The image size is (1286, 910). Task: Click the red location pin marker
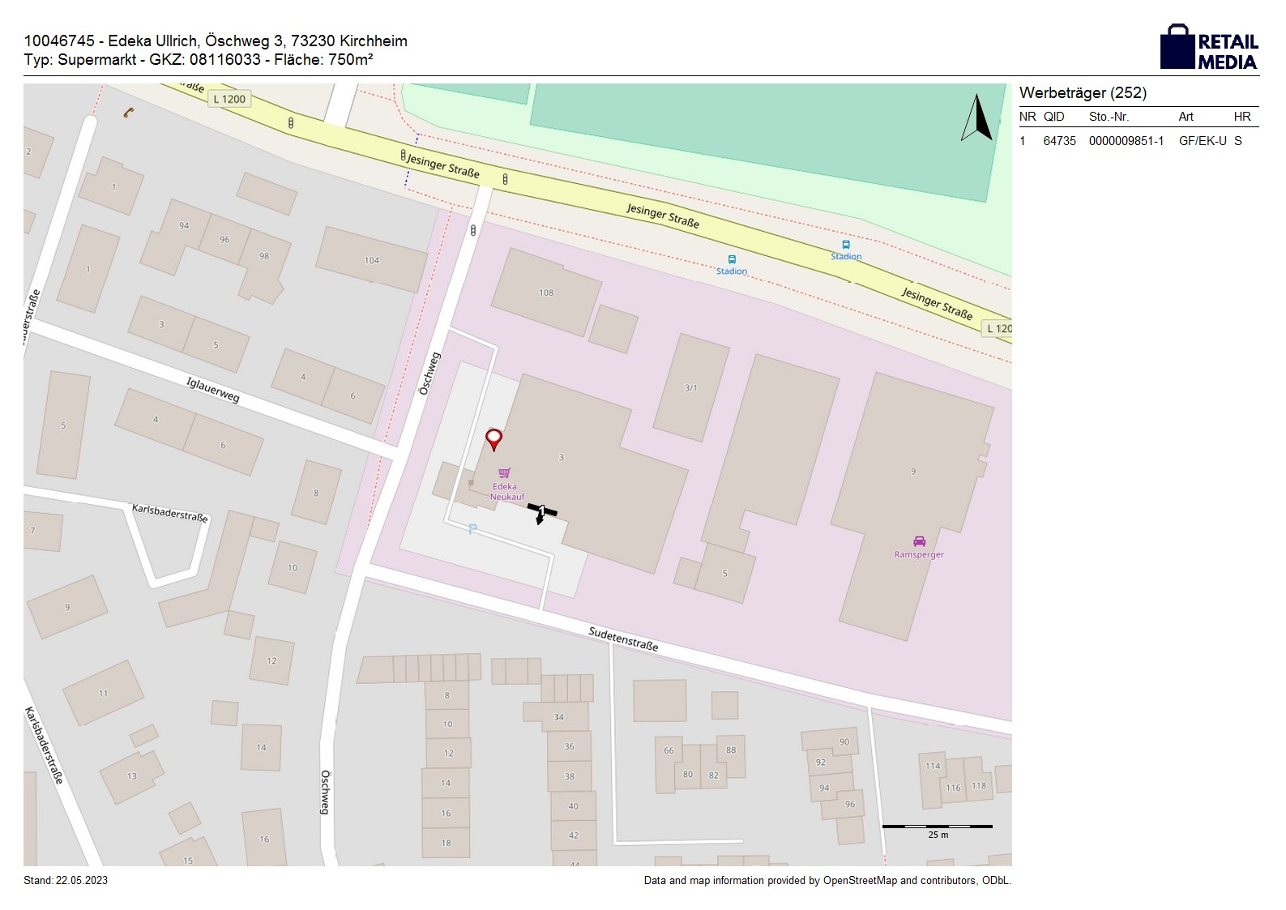pos(493,438)
